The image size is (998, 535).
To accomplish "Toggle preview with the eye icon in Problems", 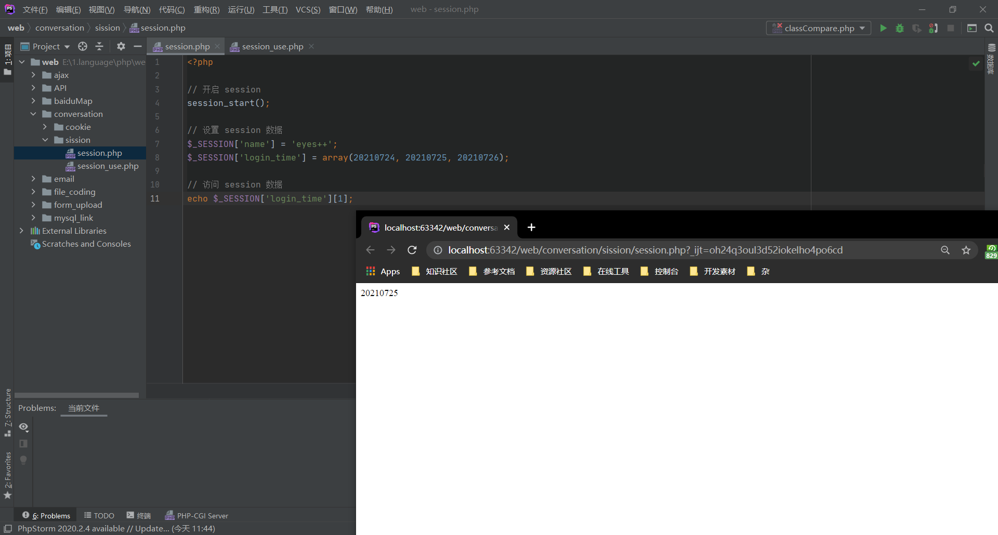I will tap(23, 427).
